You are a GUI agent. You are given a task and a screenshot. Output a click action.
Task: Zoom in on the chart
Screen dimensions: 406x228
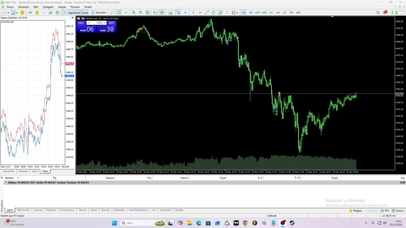click(134, 13)
